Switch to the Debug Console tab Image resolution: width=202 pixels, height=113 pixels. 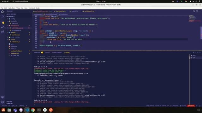click(57, 52)
